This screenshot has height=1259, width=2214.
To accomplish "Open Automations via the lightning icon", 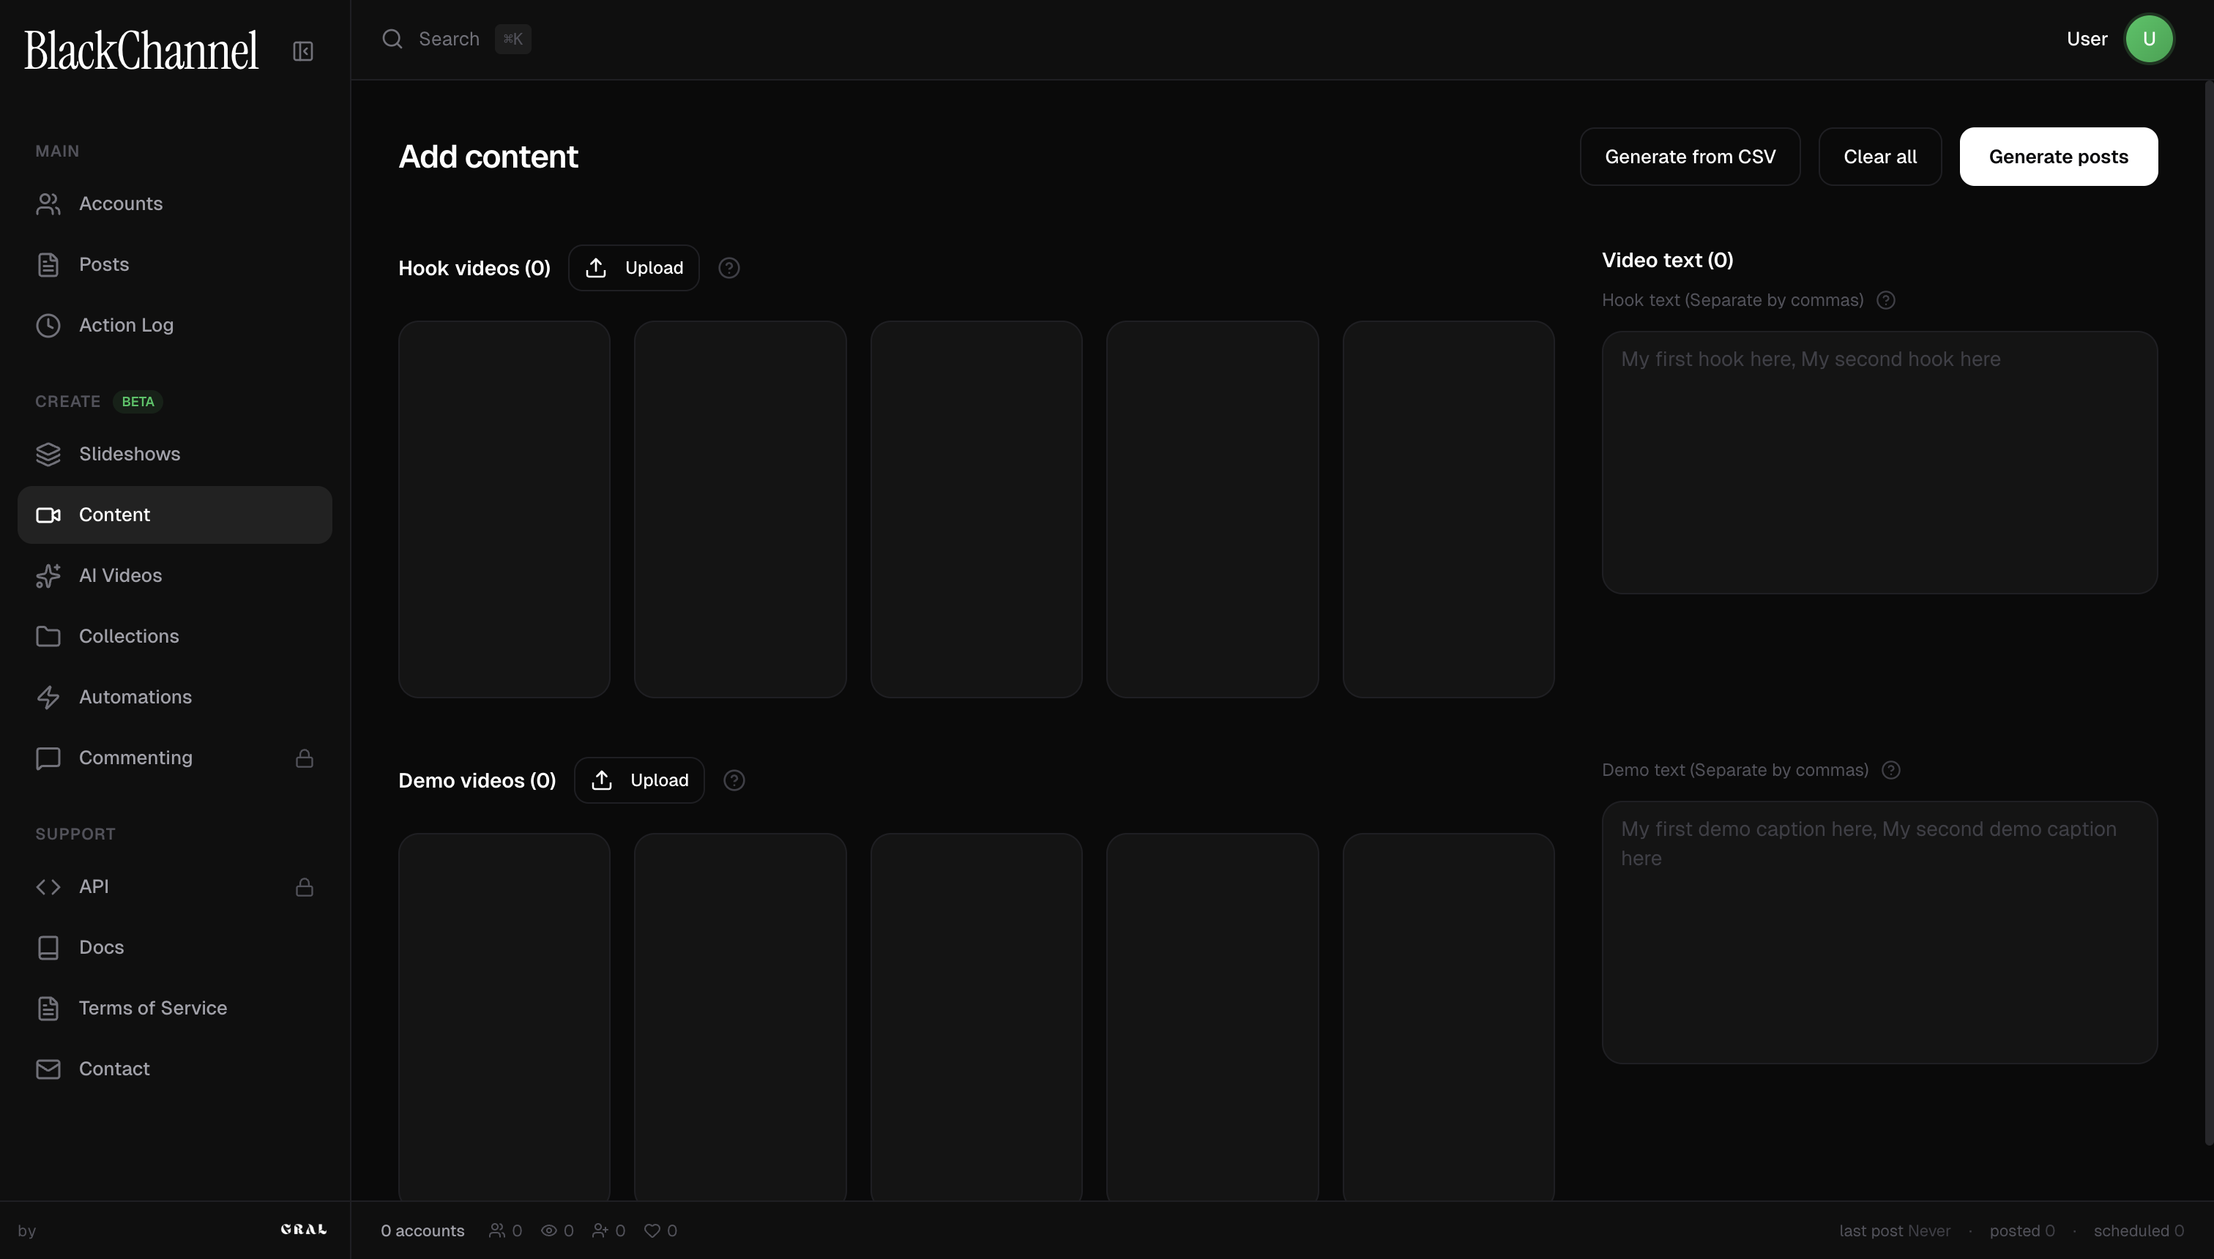I will pos(48,697).
